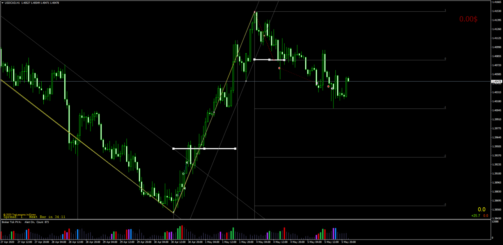The height and width of the screenshot is (245, 503).
Task: Click the 1.40990 price scale label
Action: (497, 47)
